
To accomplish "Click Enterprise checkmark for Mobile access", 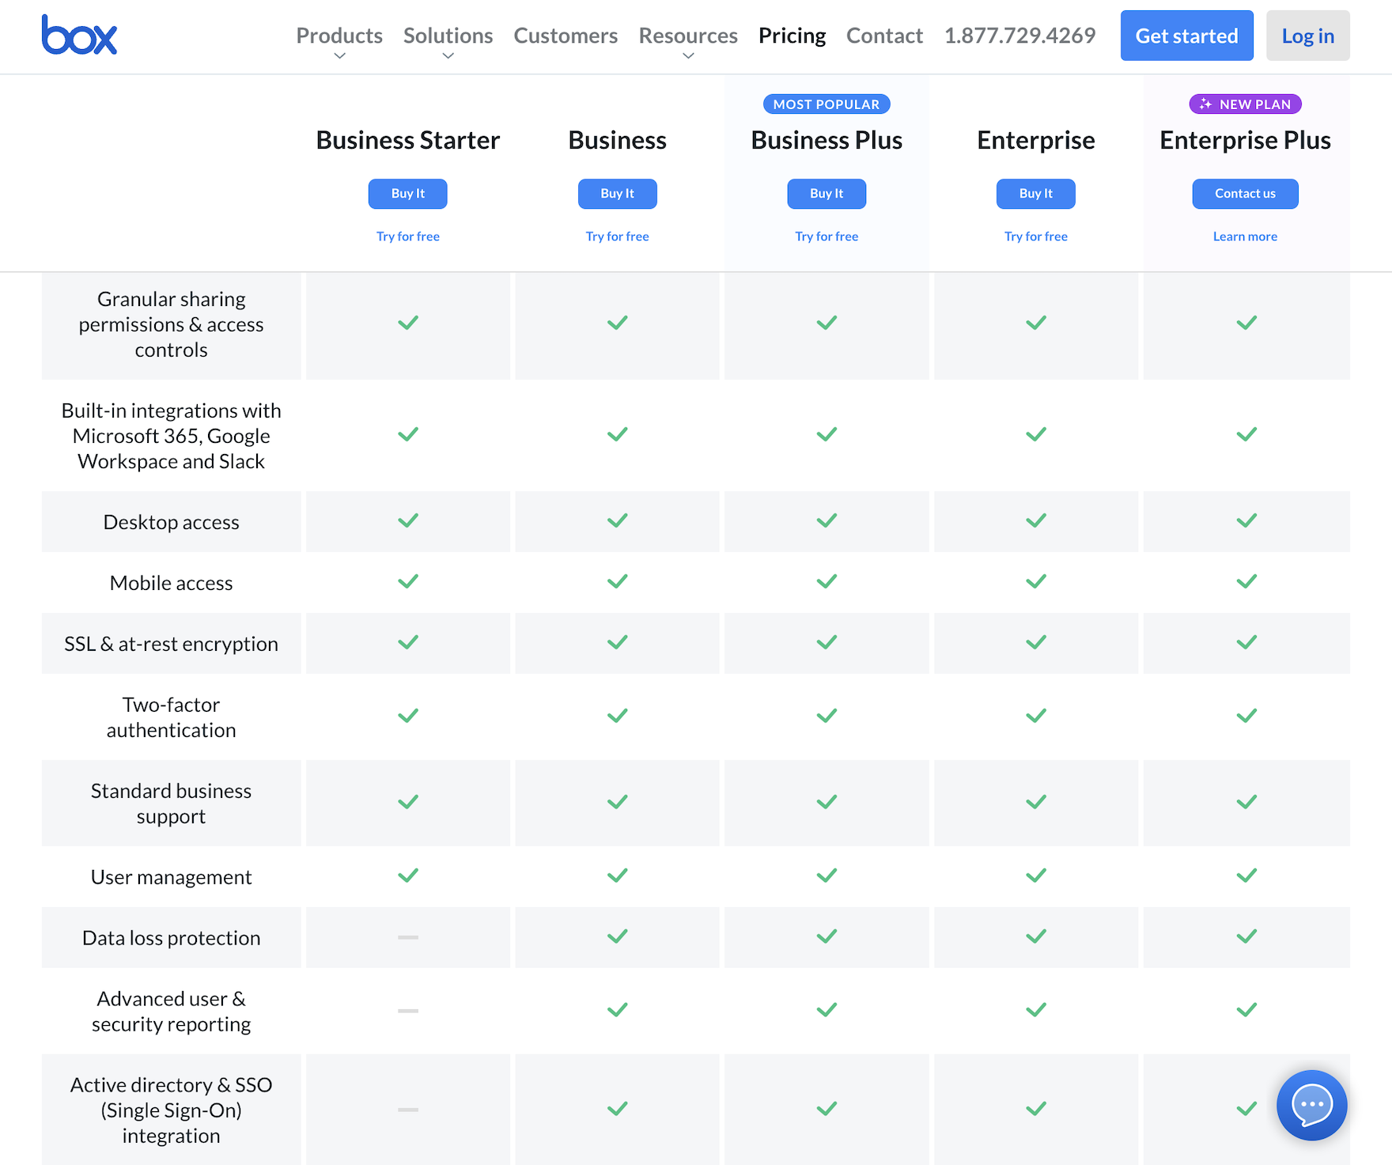I will coord(1035,581).
